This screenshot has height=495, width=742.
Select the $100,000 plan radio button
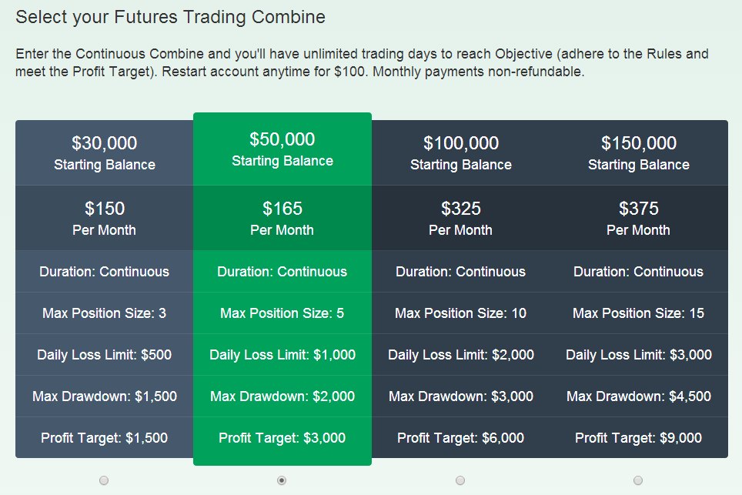pos(460,480)
